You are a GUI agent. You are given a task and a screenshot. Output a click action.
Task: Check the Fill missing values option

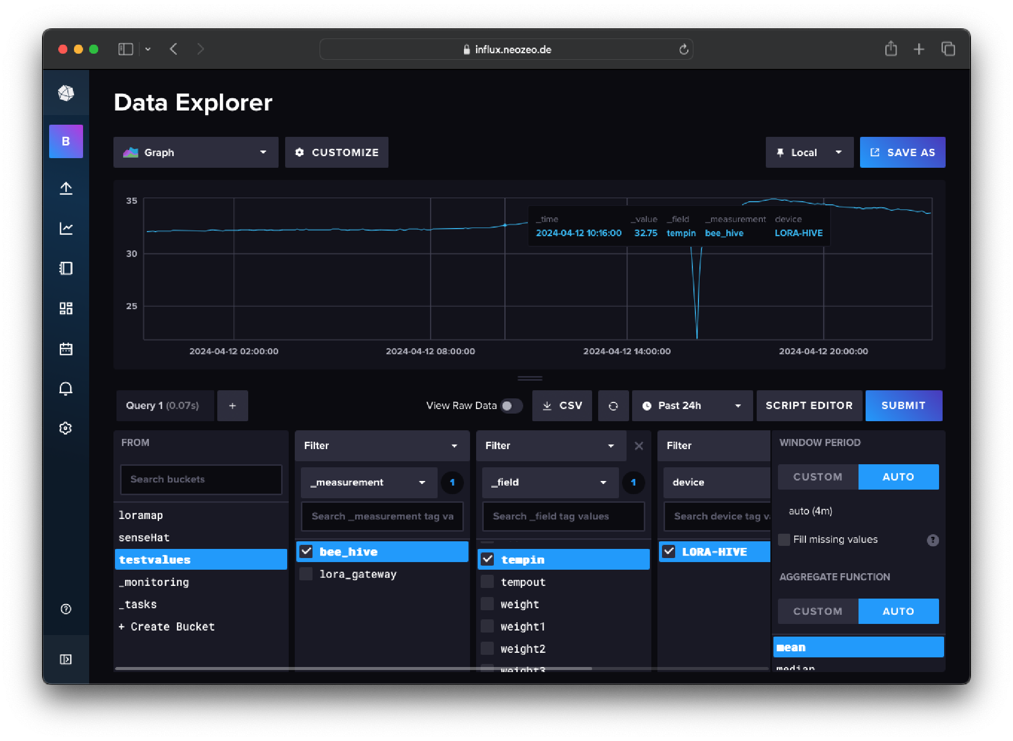(x=783, y=539)
